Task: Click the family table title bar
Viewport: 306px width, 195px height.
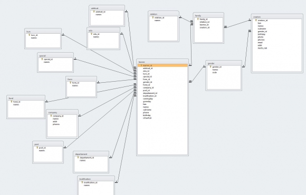Action: (208, 16)
